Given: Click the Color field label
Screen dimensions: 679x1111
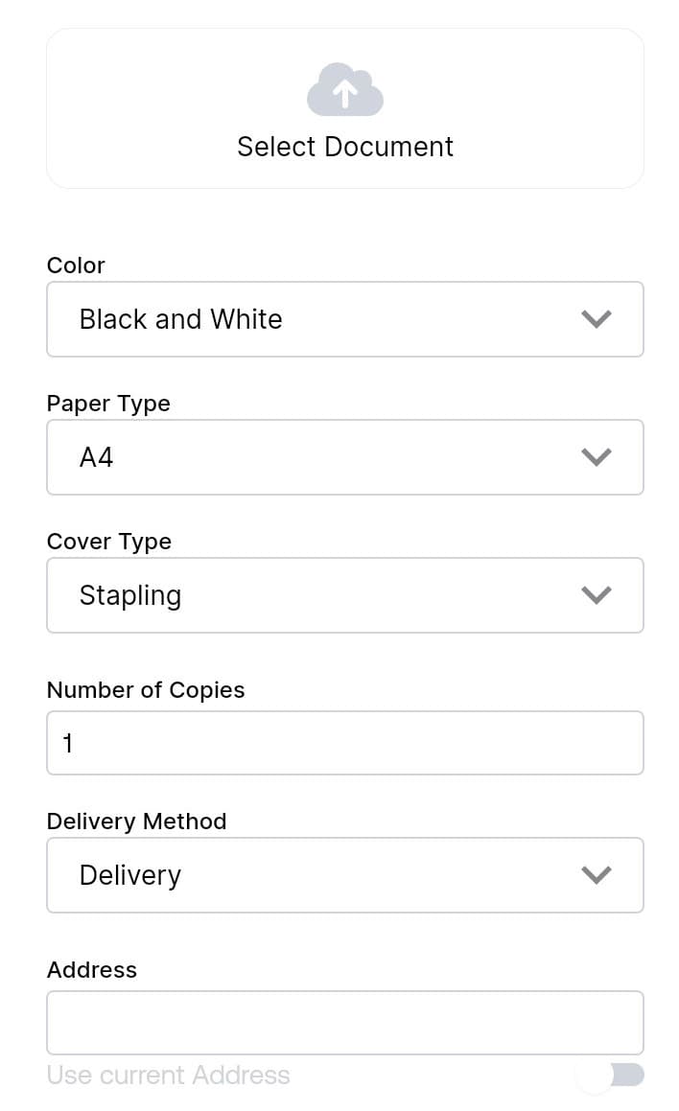Looking at the screenshot, I should tap(76, 266).
